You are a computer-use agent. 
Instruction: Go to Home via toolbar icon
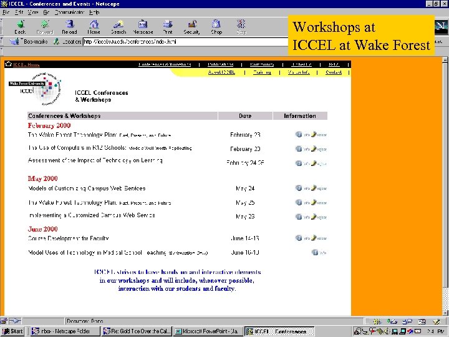94,27
